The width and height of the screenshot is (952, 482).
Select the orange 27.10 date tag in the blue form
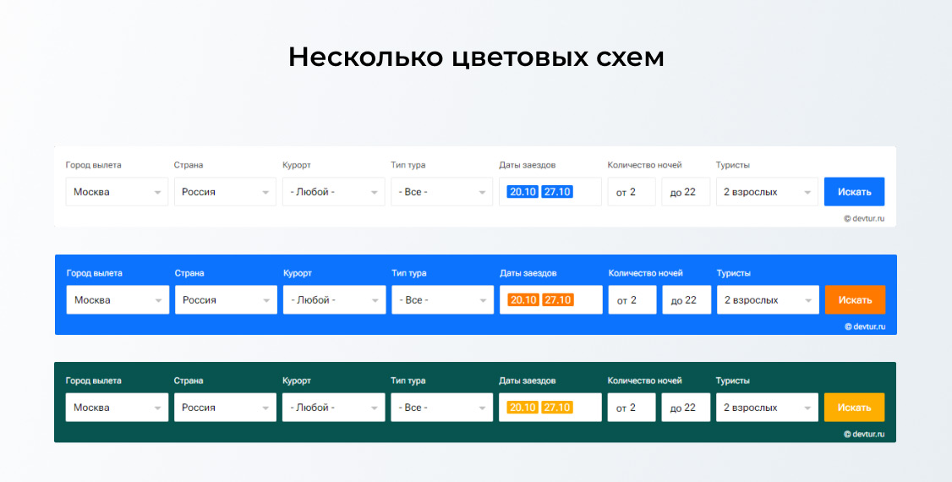pyautogui.click(x=558, y=300)
